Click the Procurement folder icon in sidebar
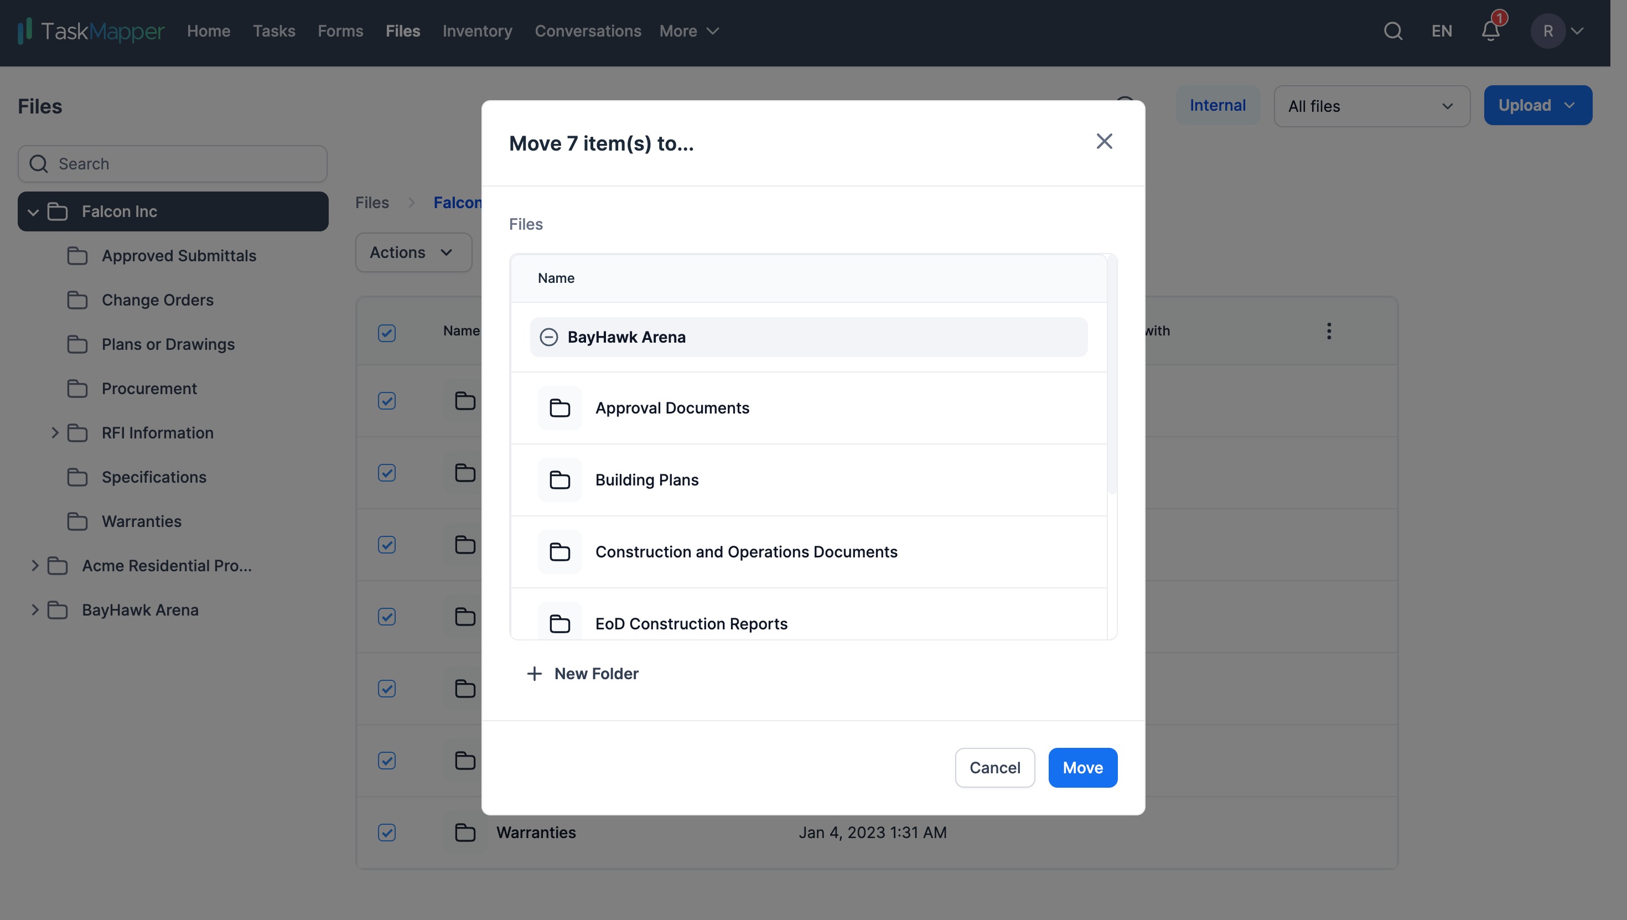1627x920 pixels. coord(77,389)
